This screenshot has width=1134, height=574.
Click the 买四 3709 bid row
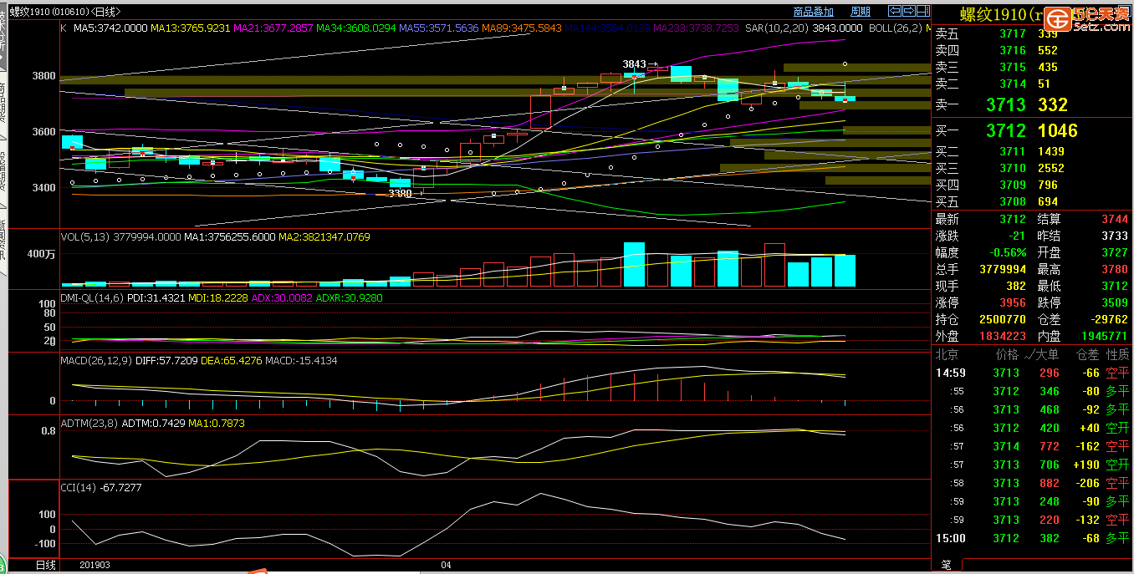point(1031,185)
